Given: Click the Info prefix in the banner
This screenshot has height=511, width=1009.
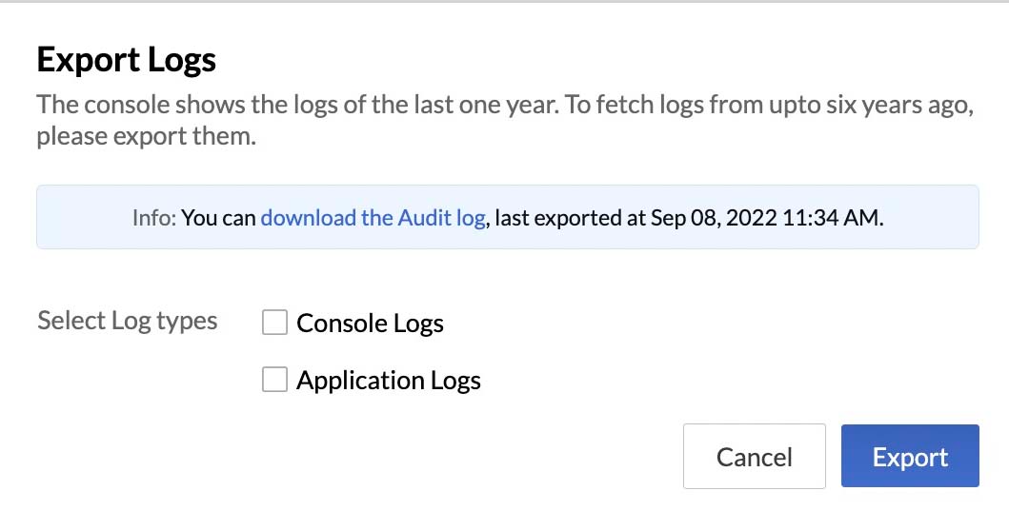Looking at the screenshot, I should click(153, 218).
